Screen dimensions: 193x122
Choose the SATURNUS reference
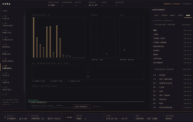(x=172, y=63)
